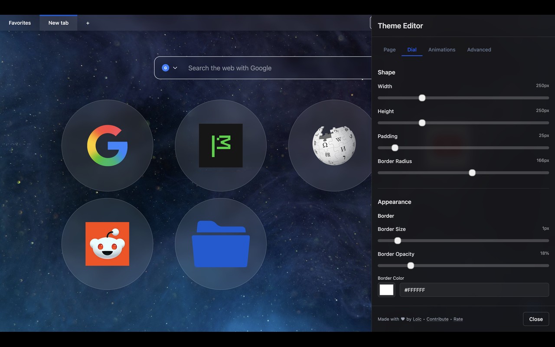
Task: Click the Border Radius slider handle
Action: click(472, 173)
